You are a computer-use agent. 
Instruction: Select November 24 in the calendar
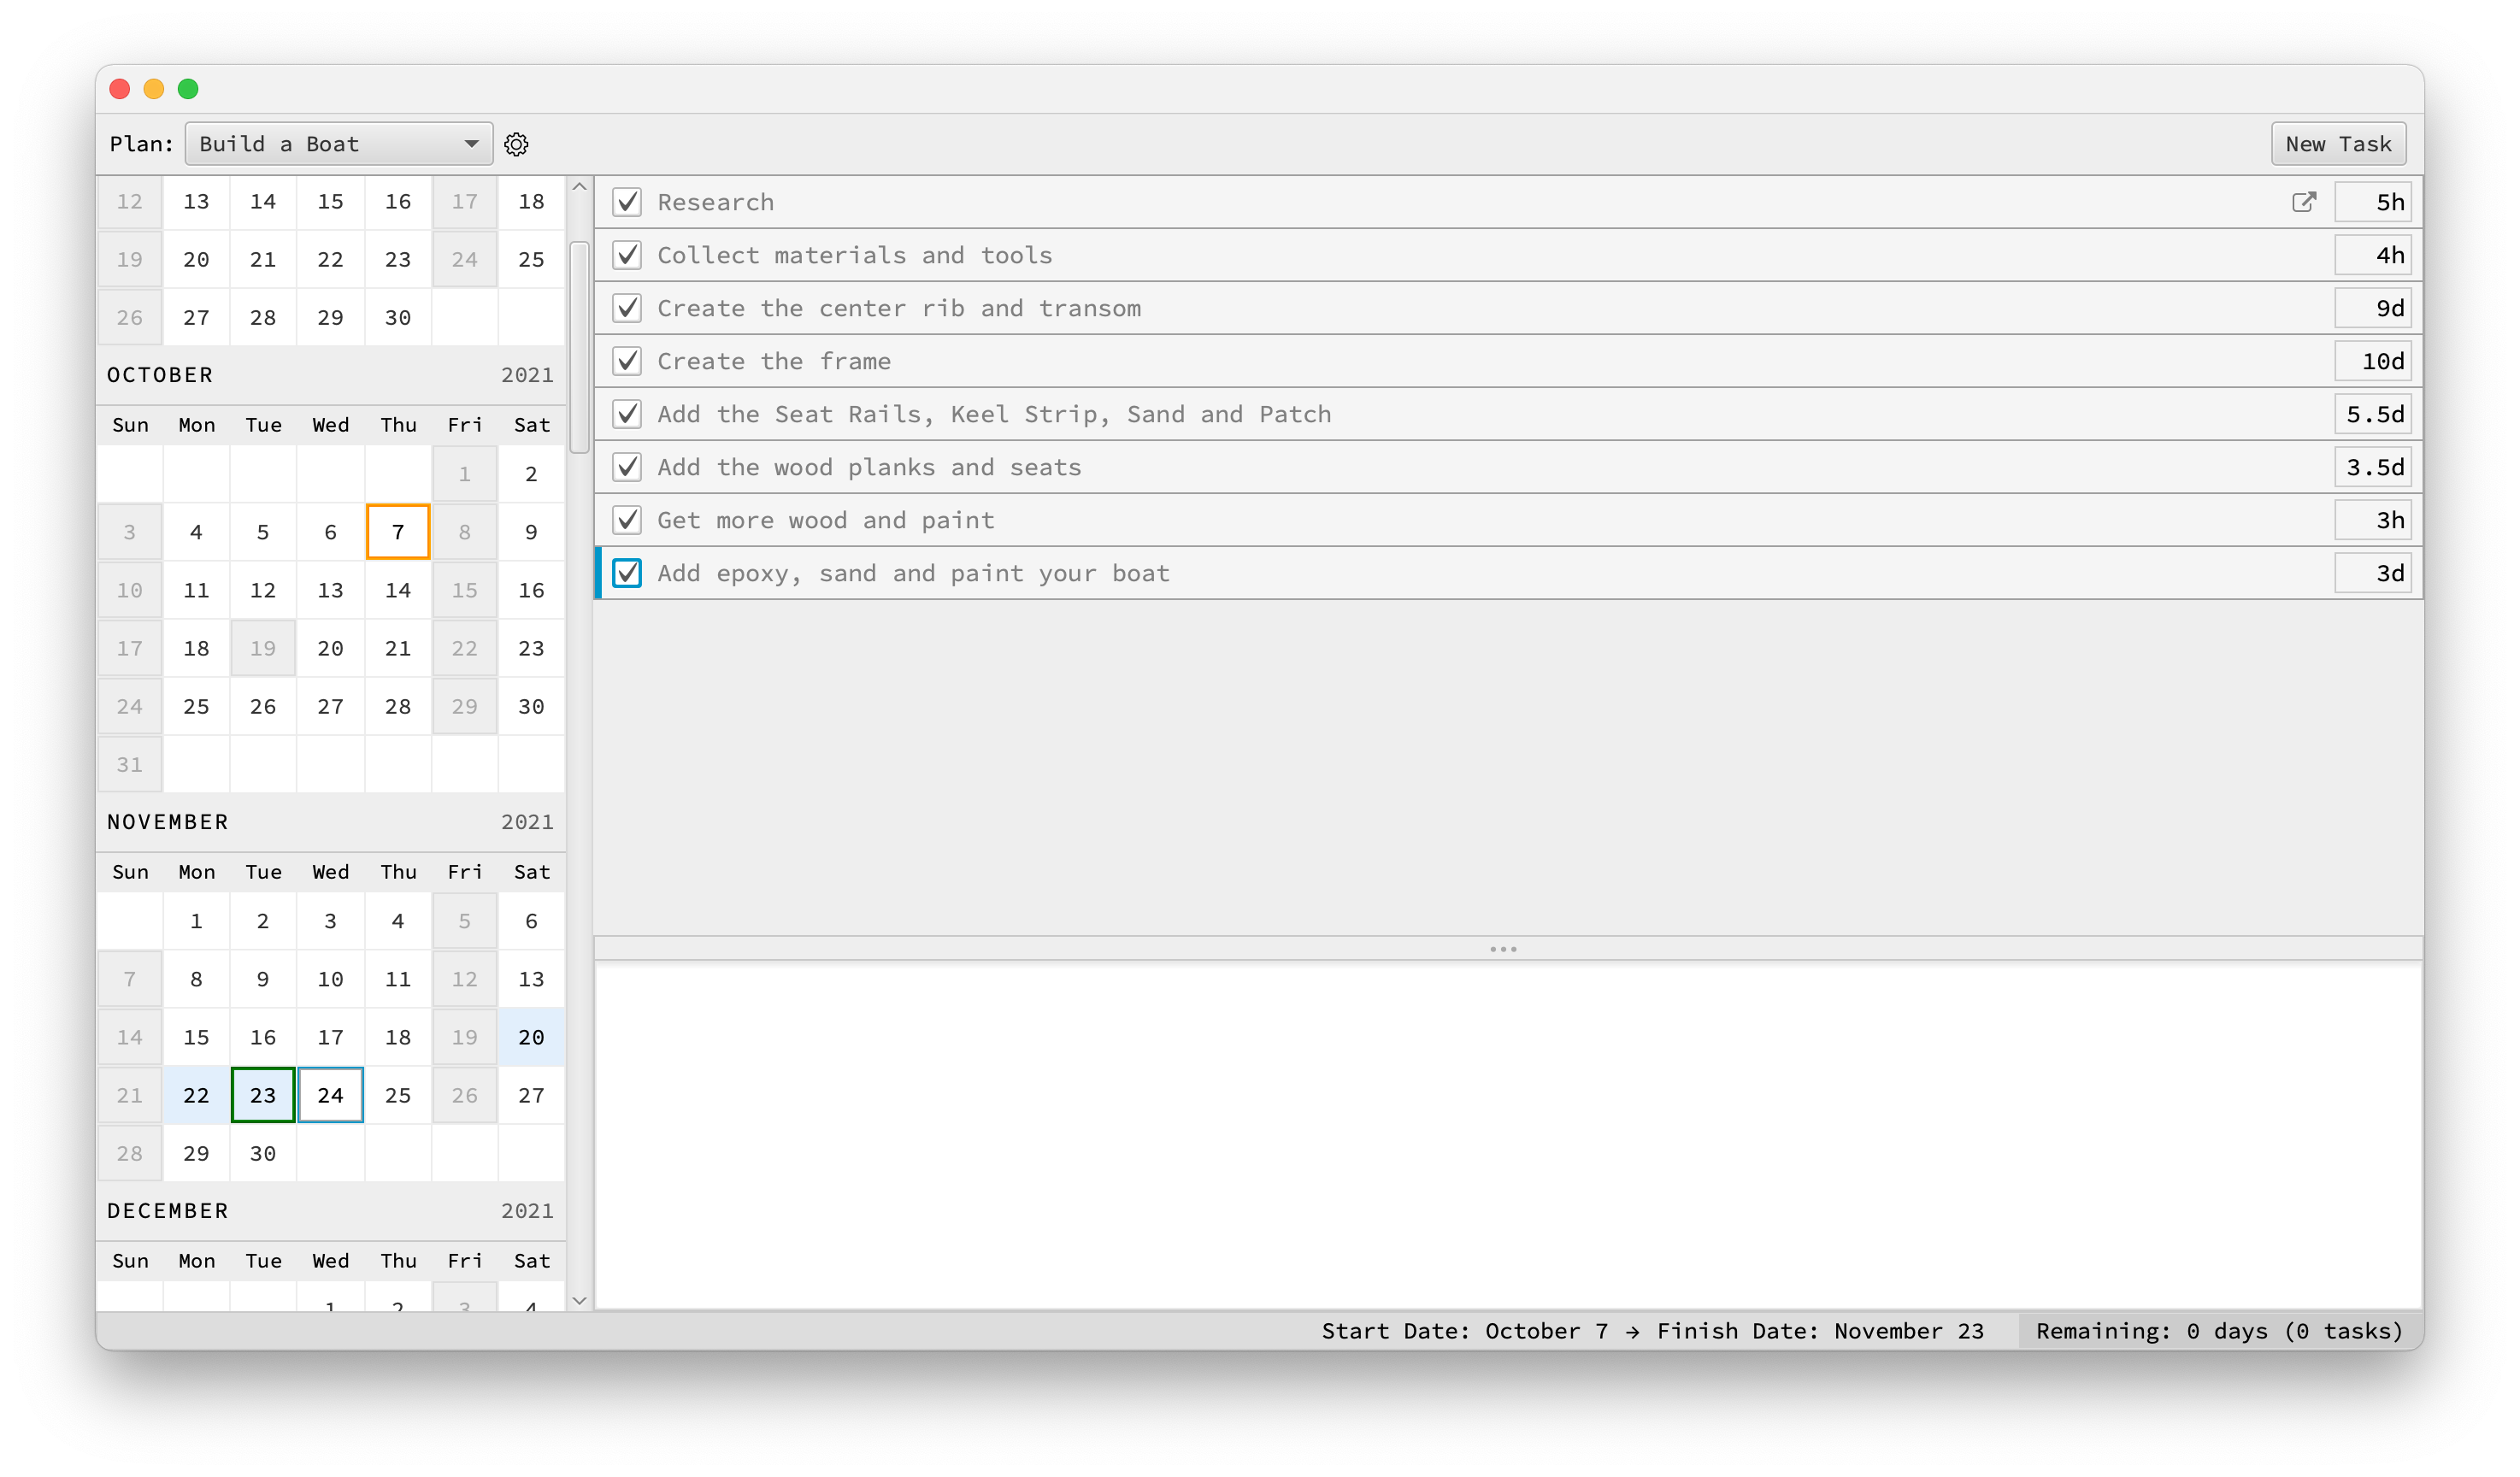point(330,1095)
